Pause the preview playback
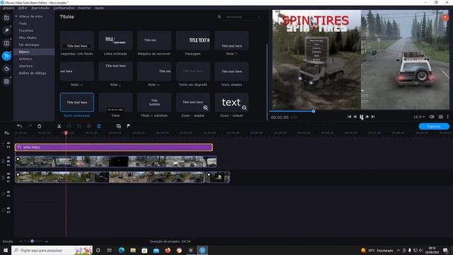Image resolution: width=453 pixels, height=255 pixels. 362,117
